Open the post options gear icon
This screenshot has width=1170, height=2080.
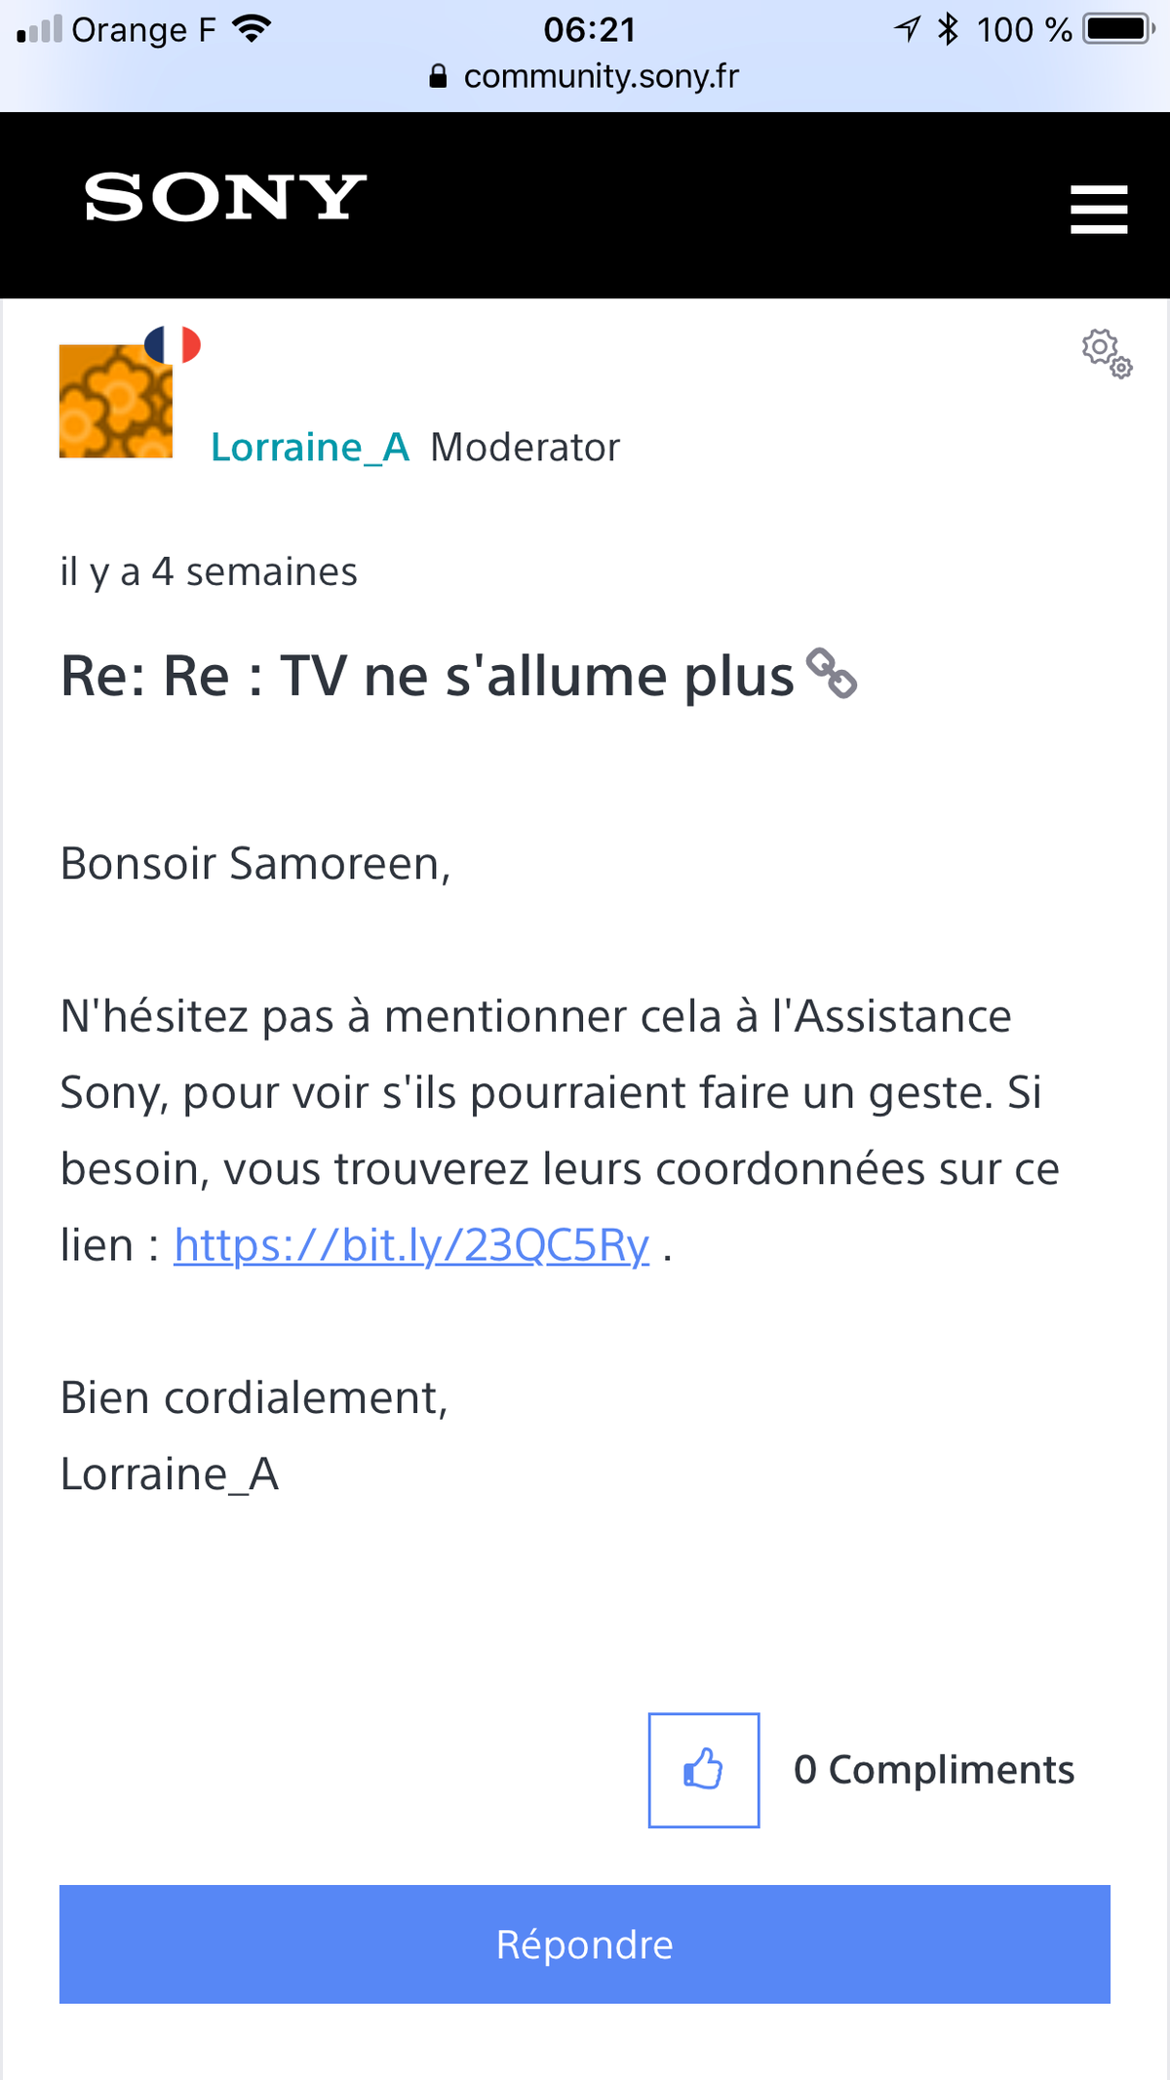pyautogui.click(x=1107, y=353)
